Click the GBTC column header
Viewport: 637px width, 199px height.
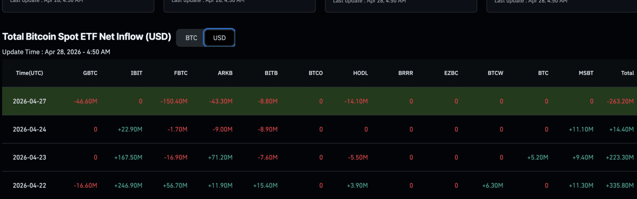tap(90, 73)
